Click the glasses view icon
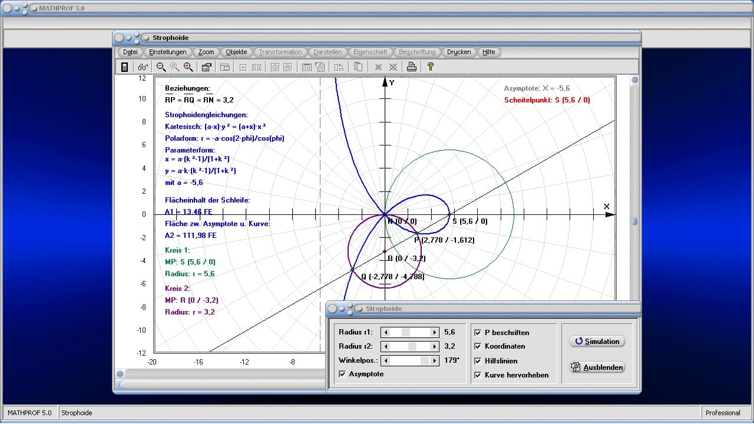Image resolution: width=754 pixels, height=424 pixels. 143,67
